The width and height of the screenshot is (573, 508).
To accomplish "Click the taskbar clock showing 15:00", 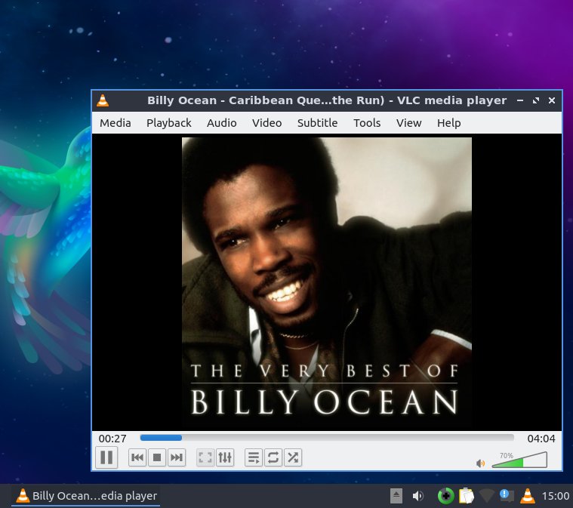I will pyautogui.click(x=555, y=496).
